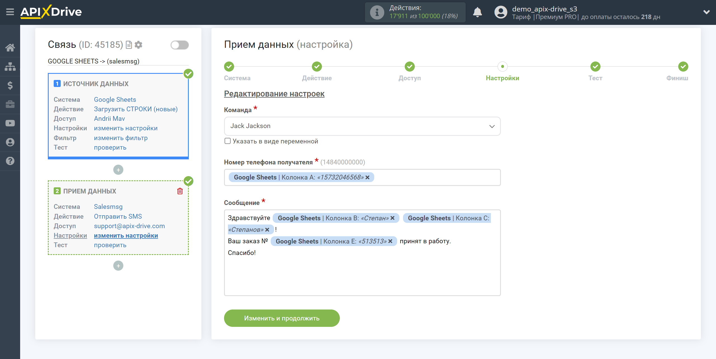Image resolution: width=716 pixels, height=359 pixels.
Task: Open the briefcase sidebar icon
Action: (x=10, y=104)
